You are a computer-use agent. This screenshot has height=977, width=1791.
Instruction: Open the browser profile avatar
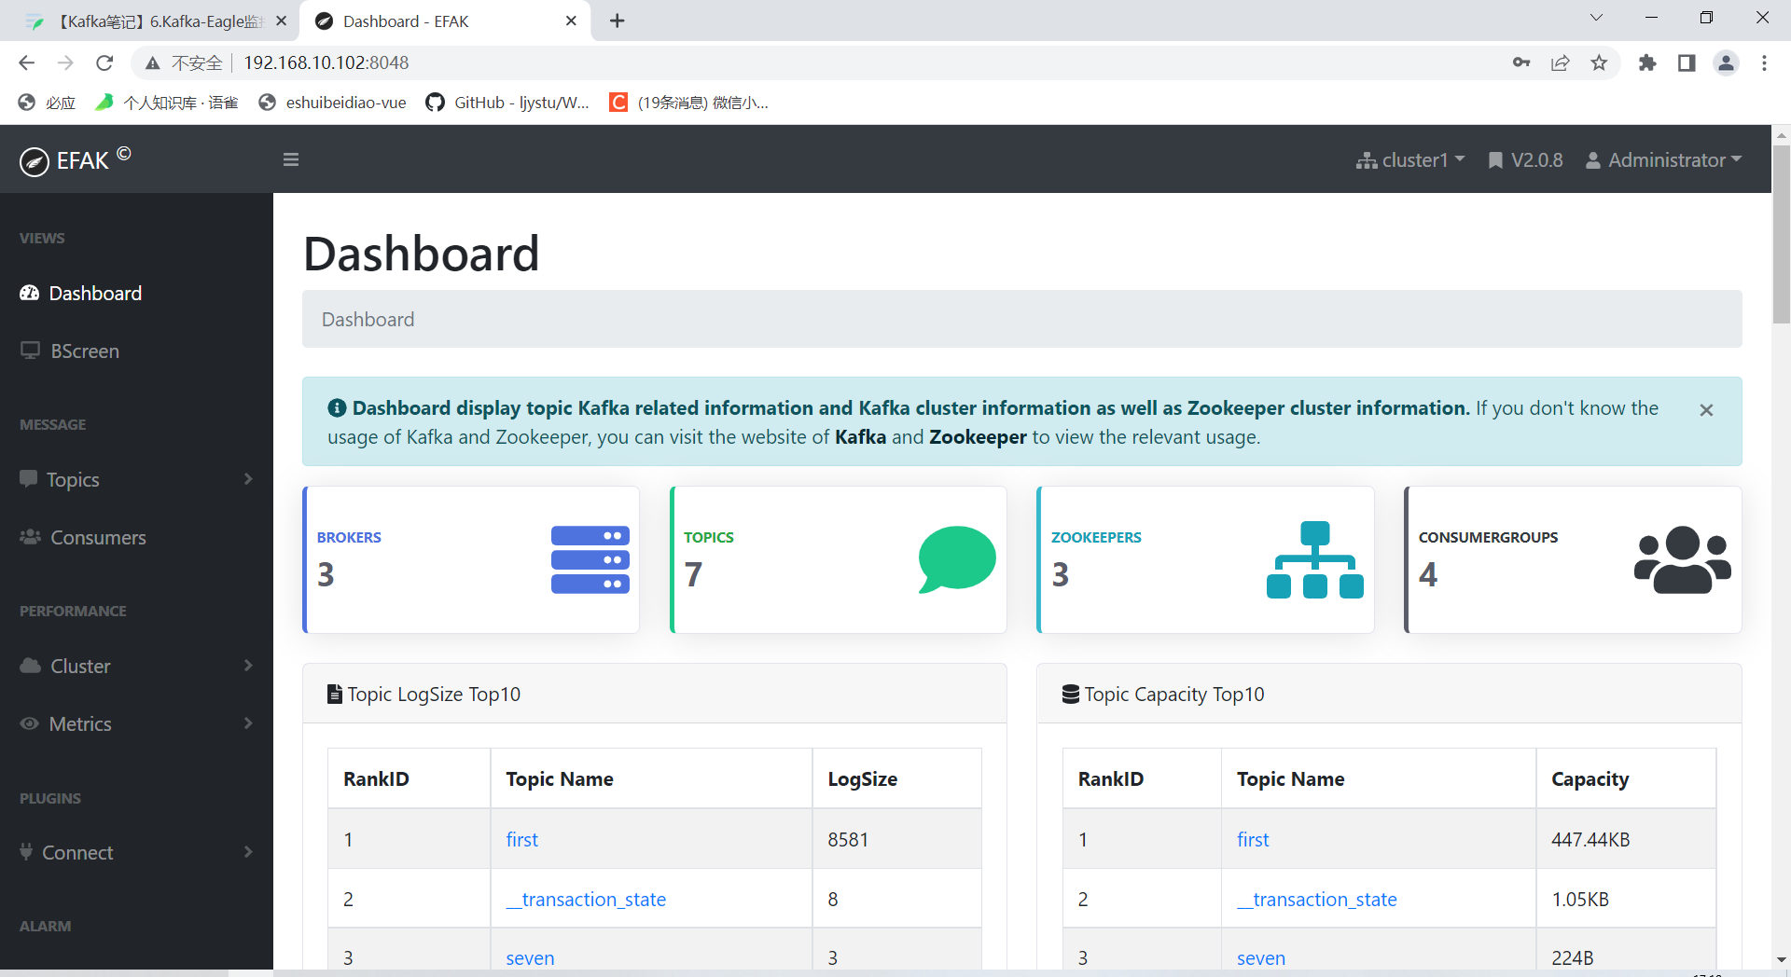click(1727, 63)
